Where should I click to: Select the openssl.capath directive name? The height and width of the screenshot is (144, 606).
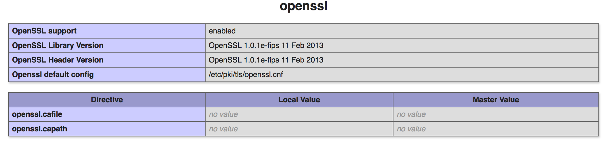pyautogui.click(x=40, y=129)
